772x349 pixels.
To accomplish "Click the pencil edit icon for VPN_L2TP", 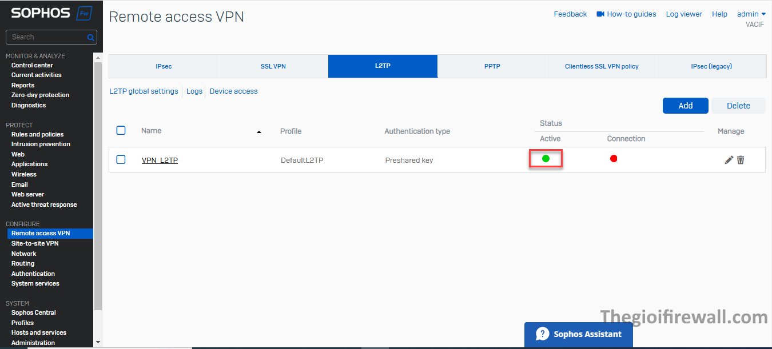I will 729,160.
